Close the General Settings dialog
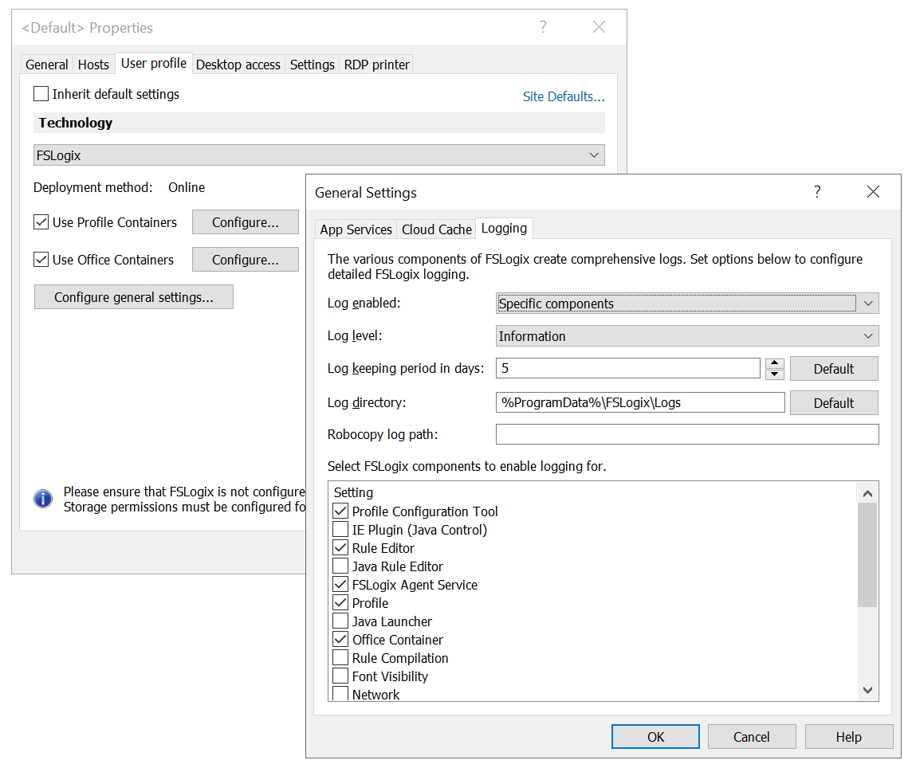This screenshot has height=768, width=916. [x=873, y=192]
